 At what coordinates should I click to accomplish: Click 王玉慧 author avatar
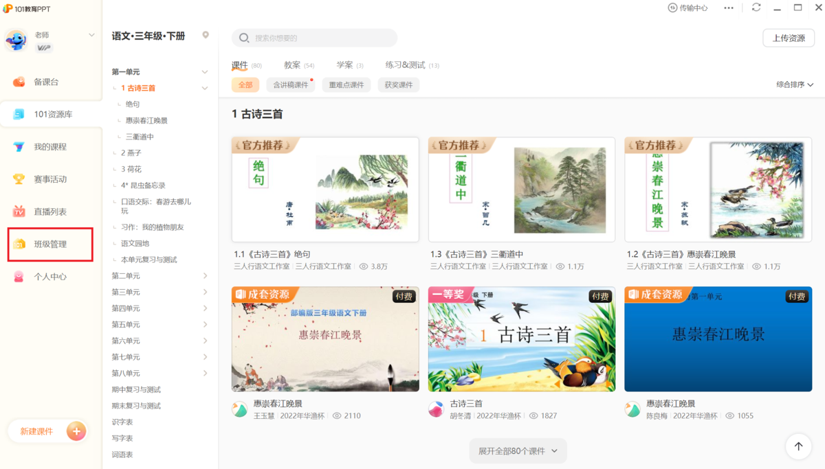pos(239,410)
